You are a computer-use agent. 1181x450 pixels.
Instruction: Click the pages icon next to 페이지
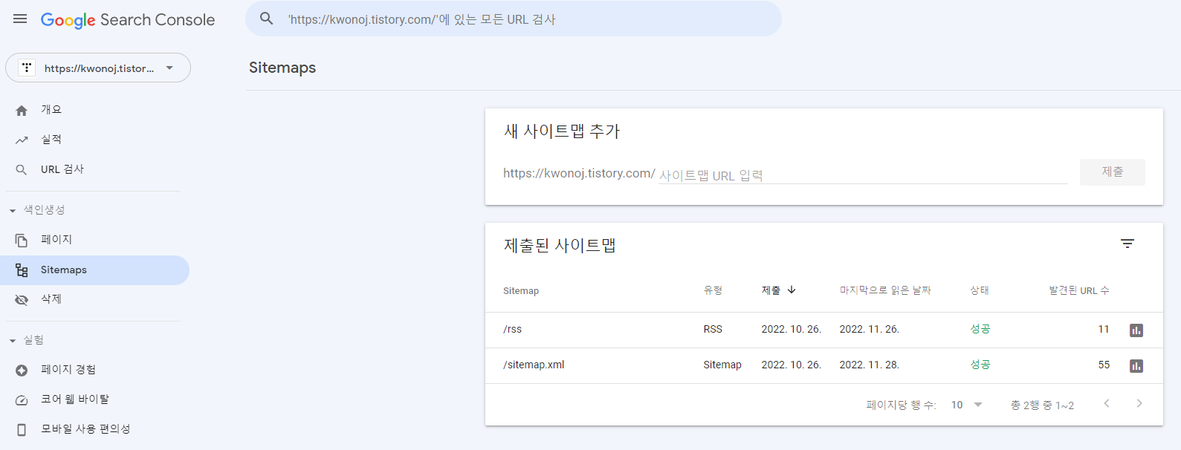(x=22, y=240)
